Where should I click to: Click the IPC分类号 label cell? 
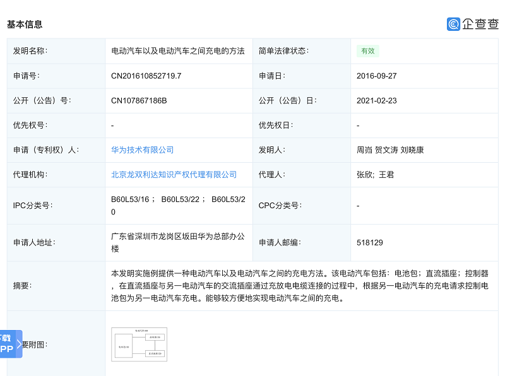click(x=56, y=206)
